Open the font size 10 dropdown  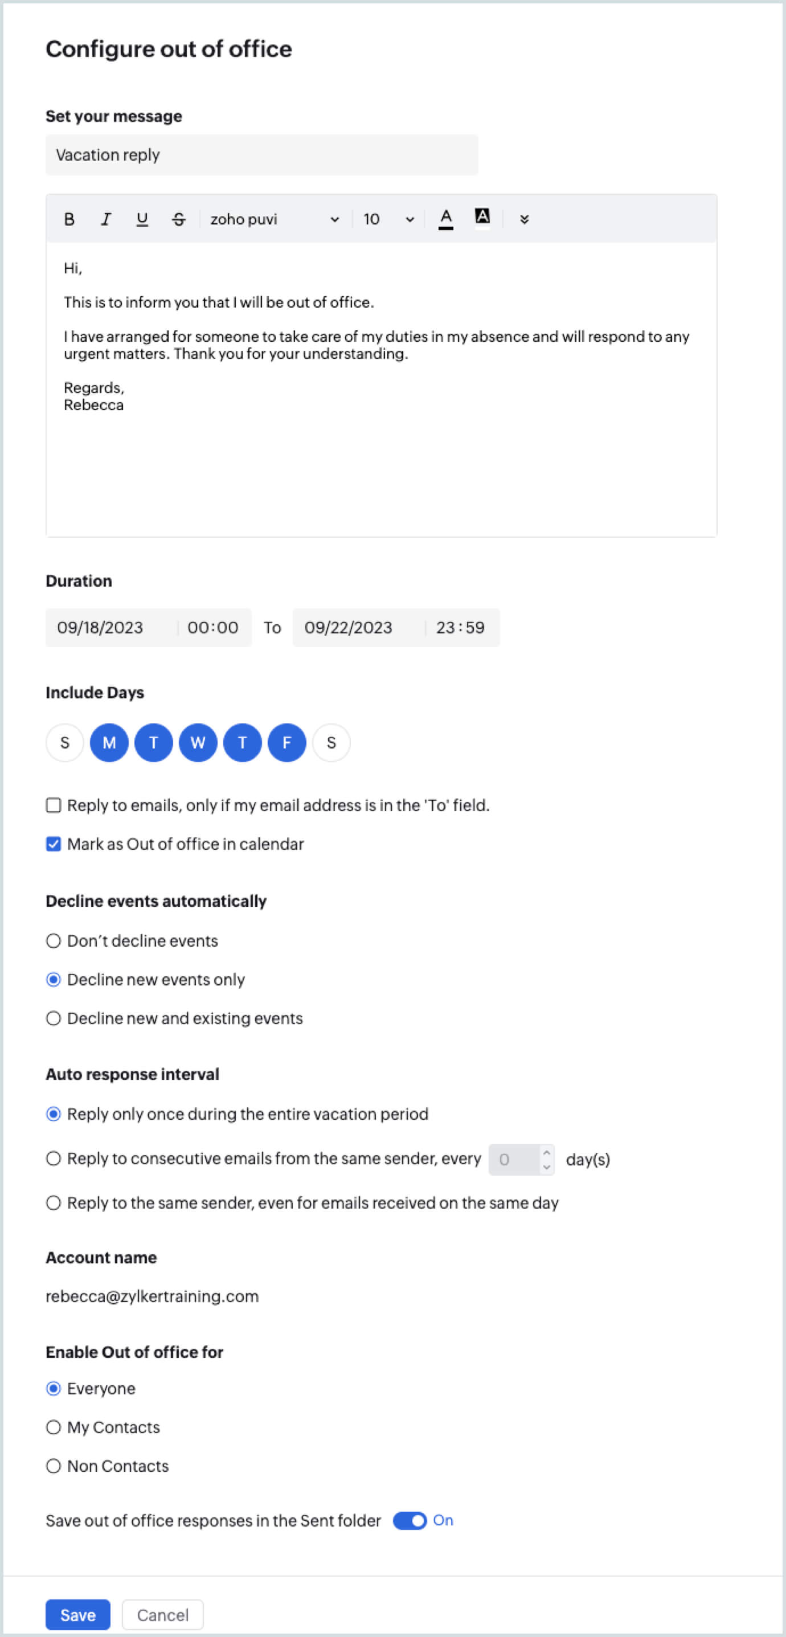(388, 219)
